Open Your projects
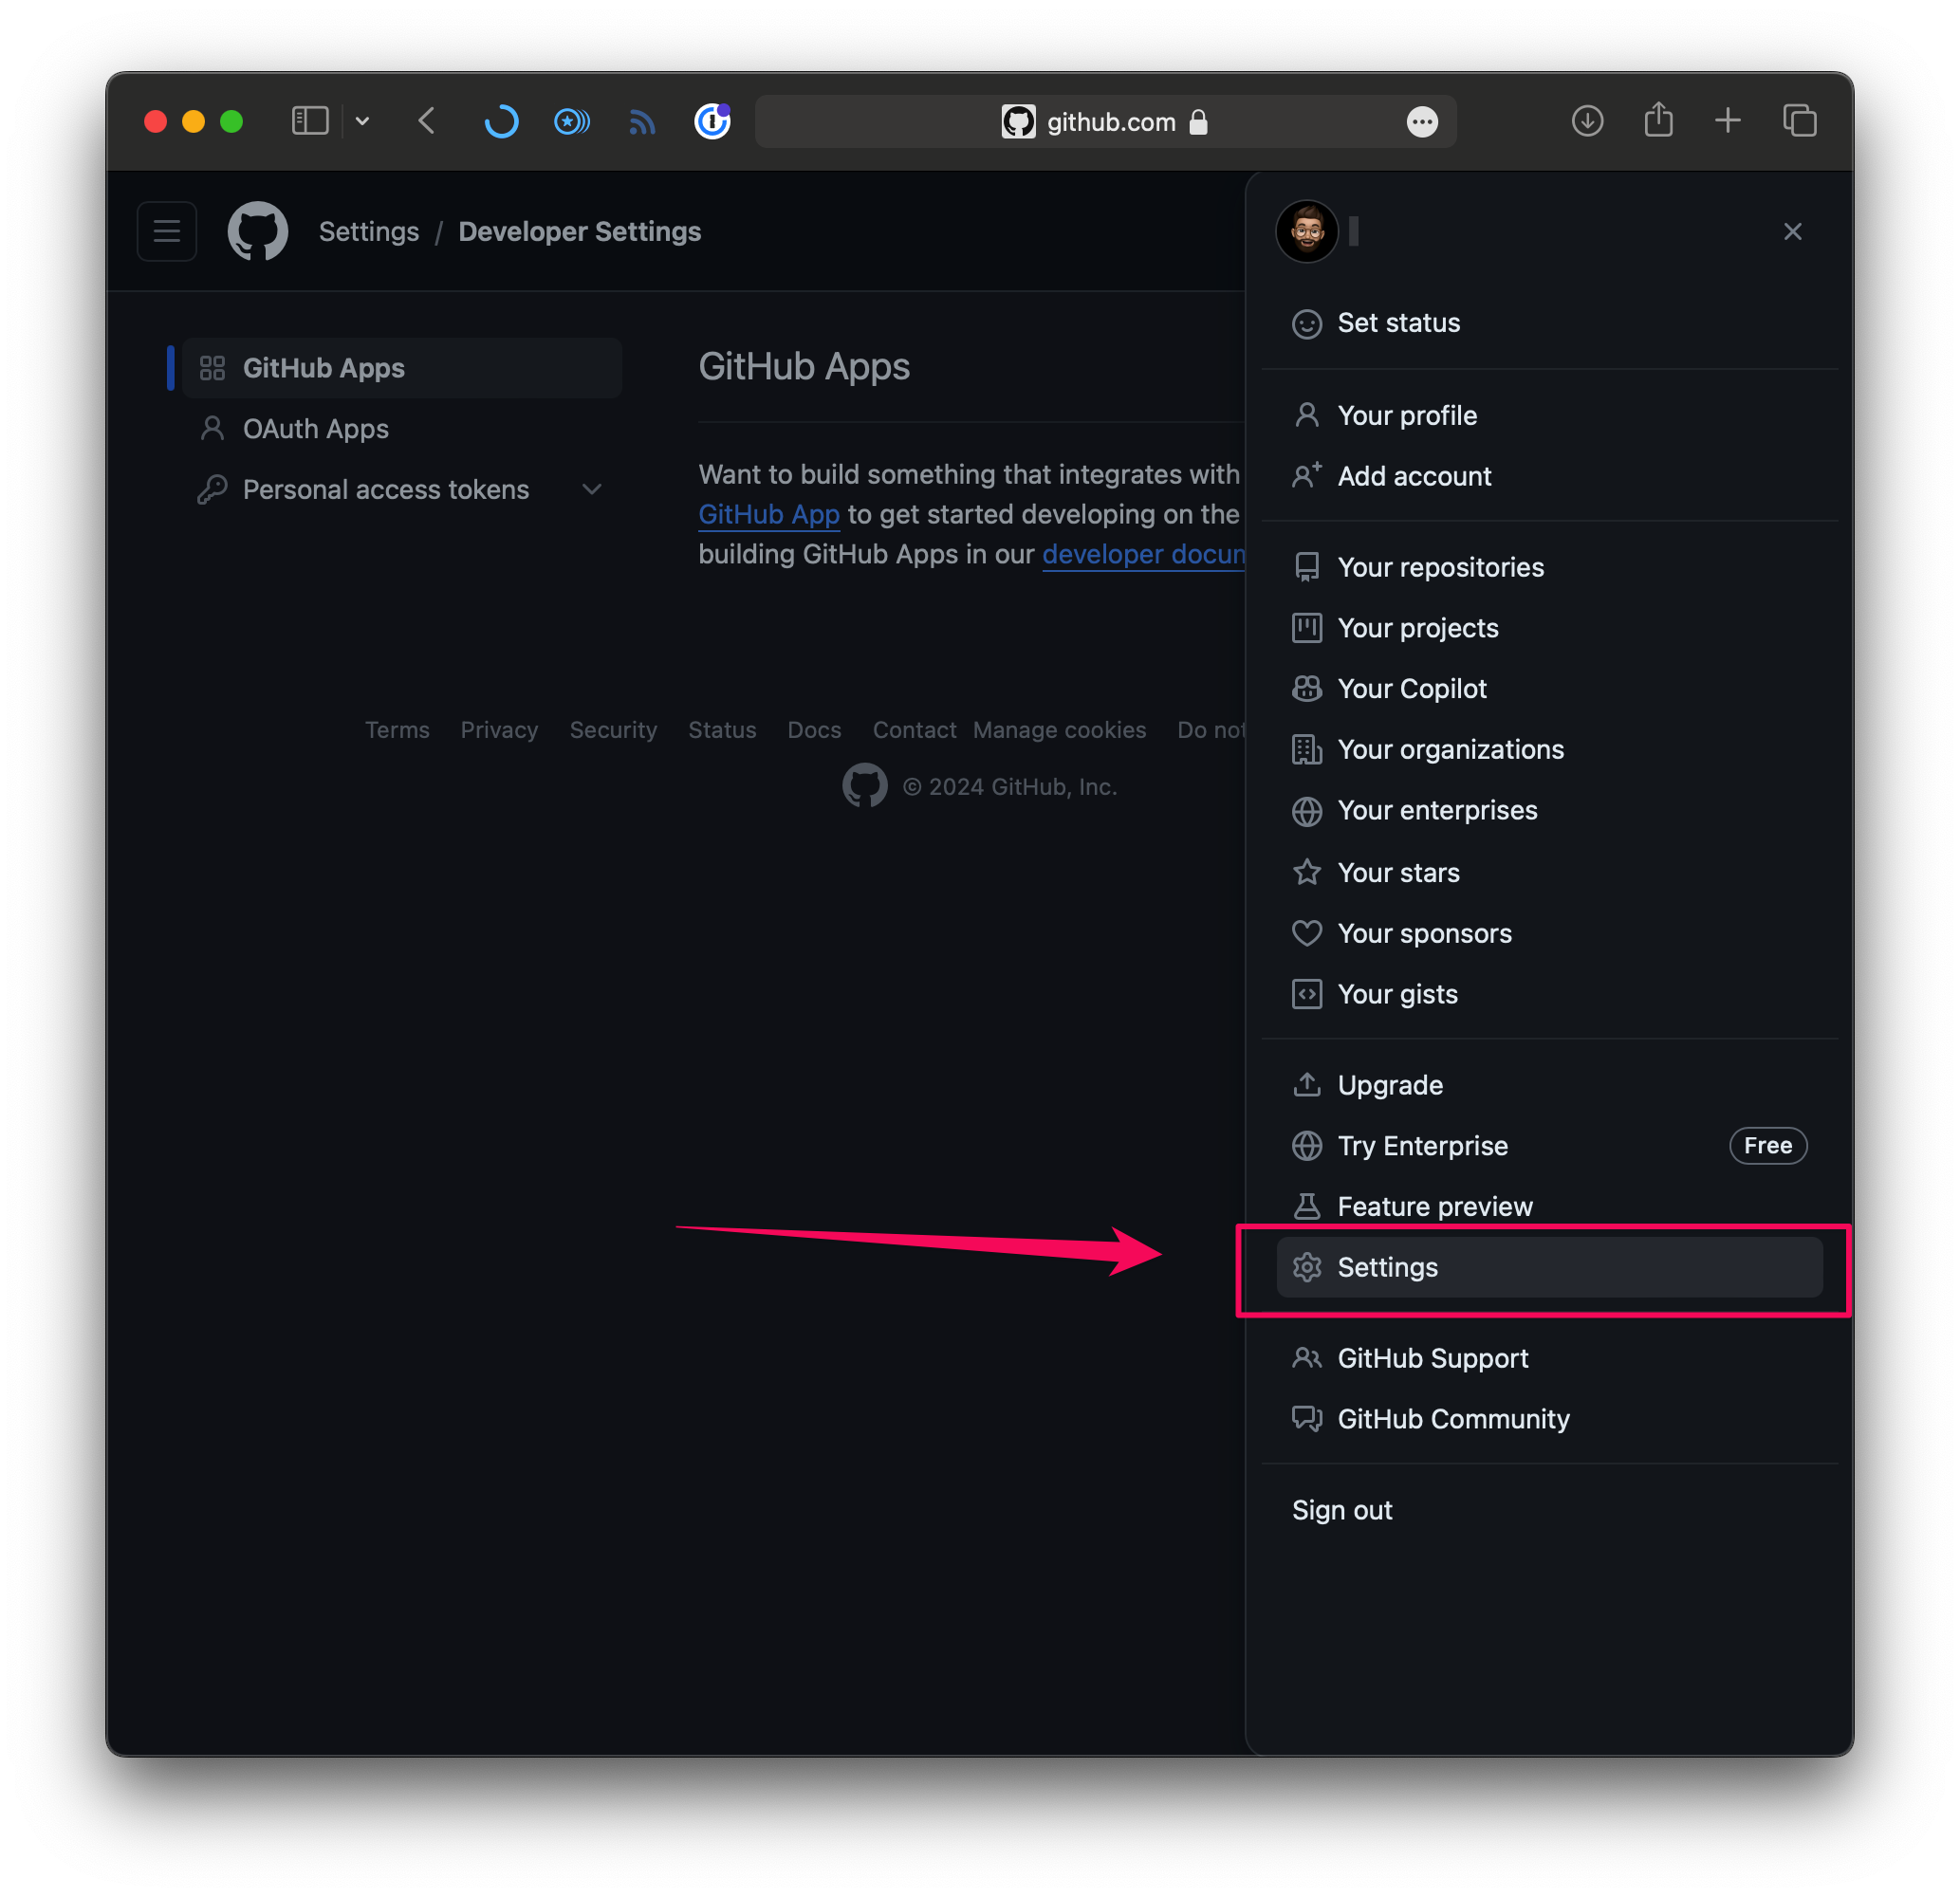Viewport: 1960px width, 1897px height. (1549, 628)
